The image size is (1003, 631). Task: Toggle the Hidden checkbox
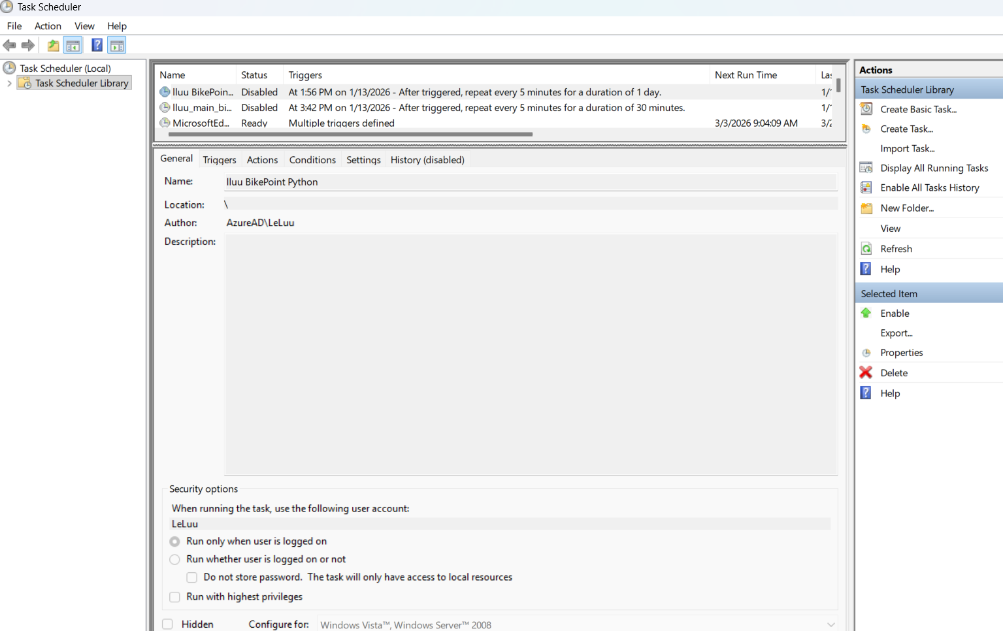[x=168, y=624]
